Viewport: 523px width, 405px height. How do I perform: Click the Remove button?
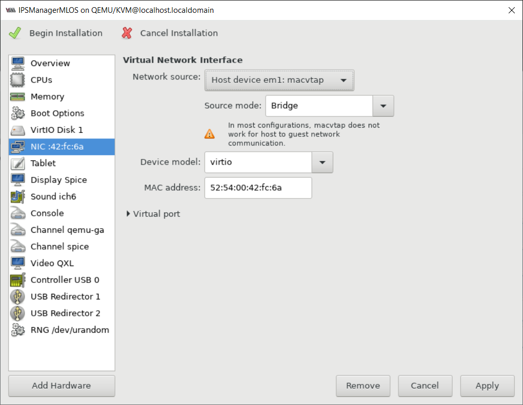tap(363, 386)
